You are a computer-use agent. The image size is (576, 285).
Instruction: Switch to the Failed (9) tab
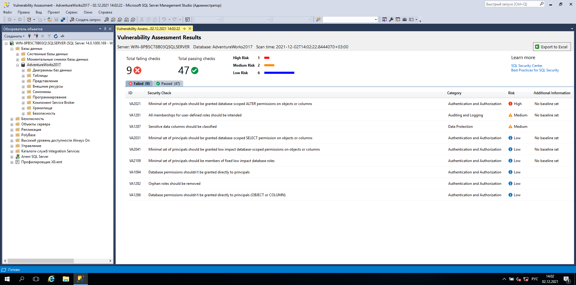139,84
